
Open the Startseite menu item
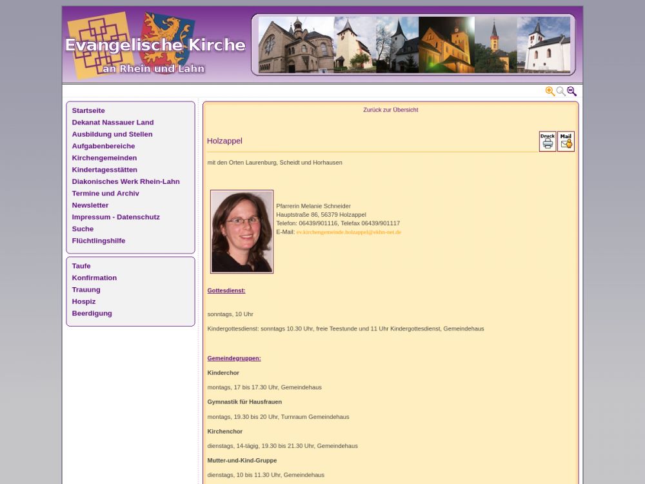[88, 110]
